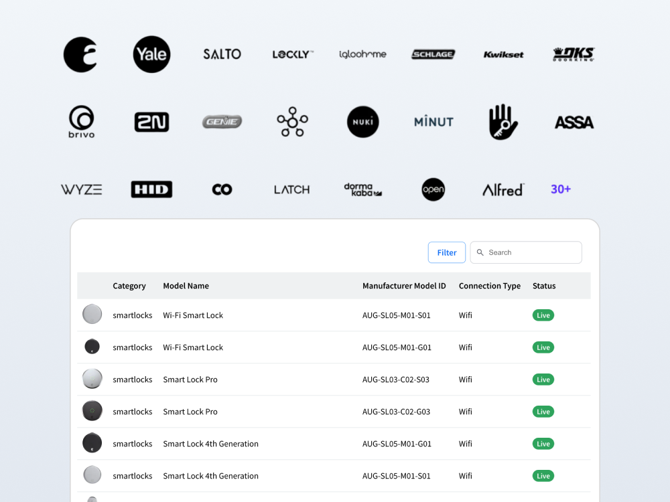Click Live status of AUG-SL03-C02-S03 row
This screenshot has width=670, height=502.
543,380
